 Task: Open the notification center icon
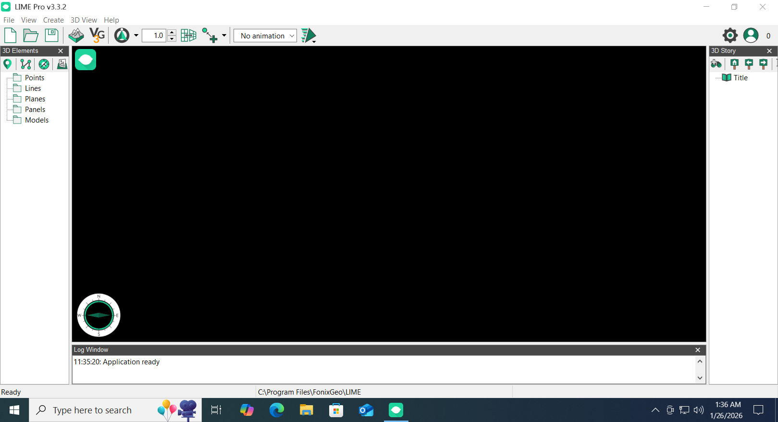(x=758, y=410)
